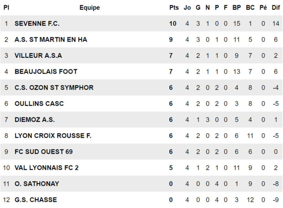Click the Pé column header
Screen dimensions: 283x208
coord(263,7)
